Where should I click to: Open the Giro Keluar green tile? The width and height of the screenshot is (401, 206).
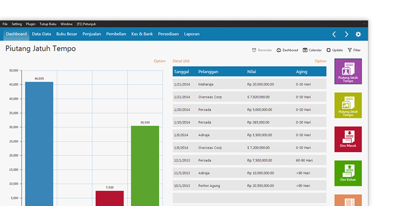pos(348,173)
